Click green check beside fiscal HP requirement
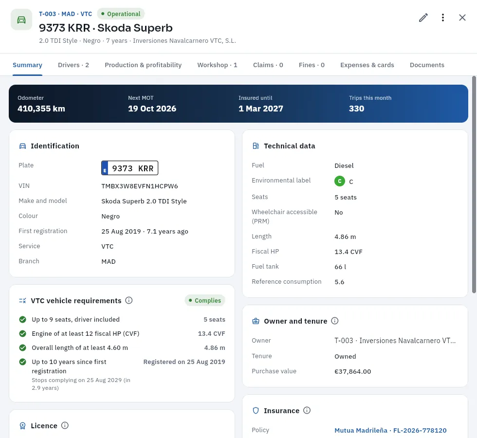Viewport: 477px width, 438px height. point(22,334)
